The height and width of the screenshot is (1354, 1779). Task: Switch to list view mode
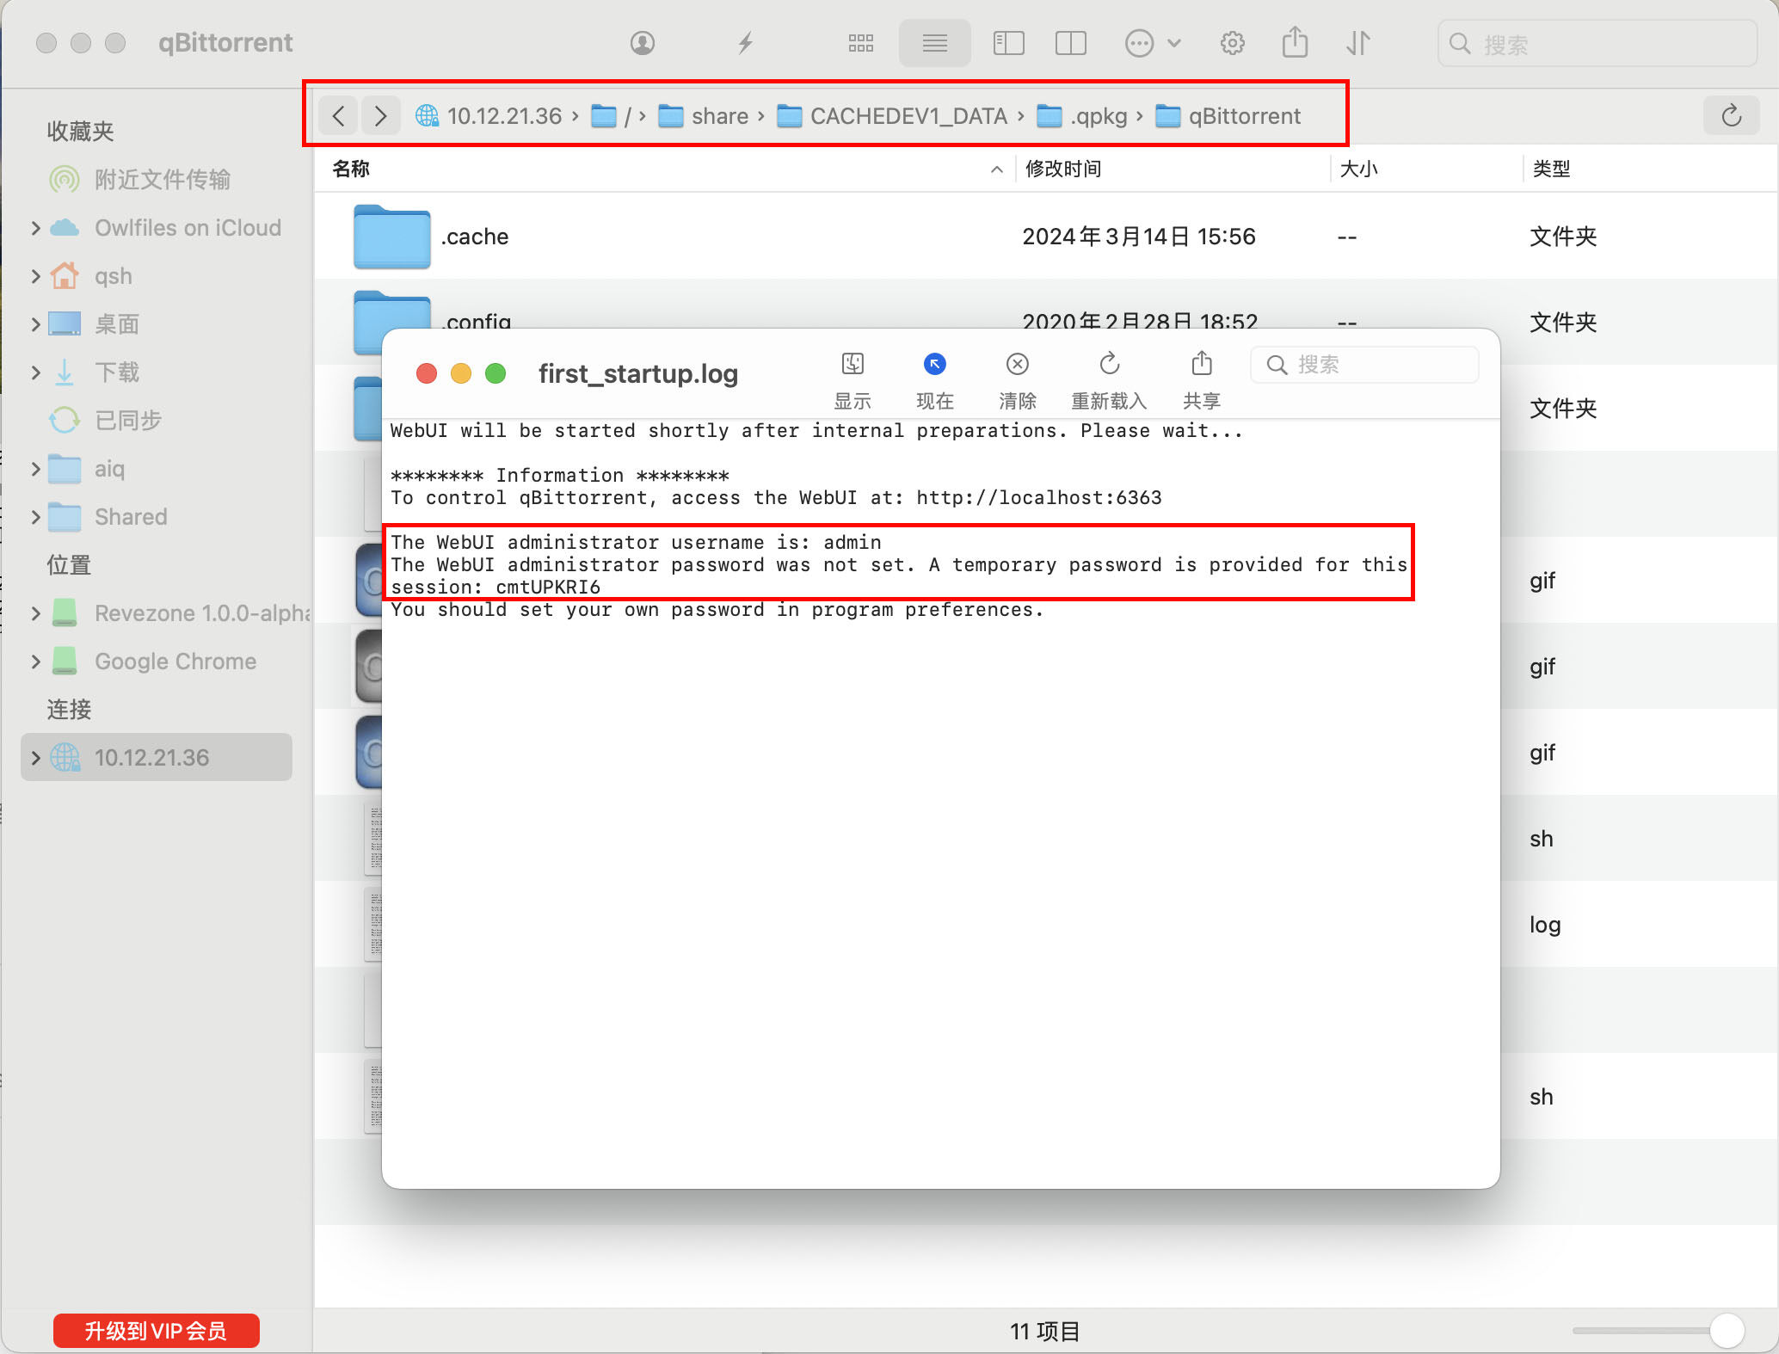point(935,43)
